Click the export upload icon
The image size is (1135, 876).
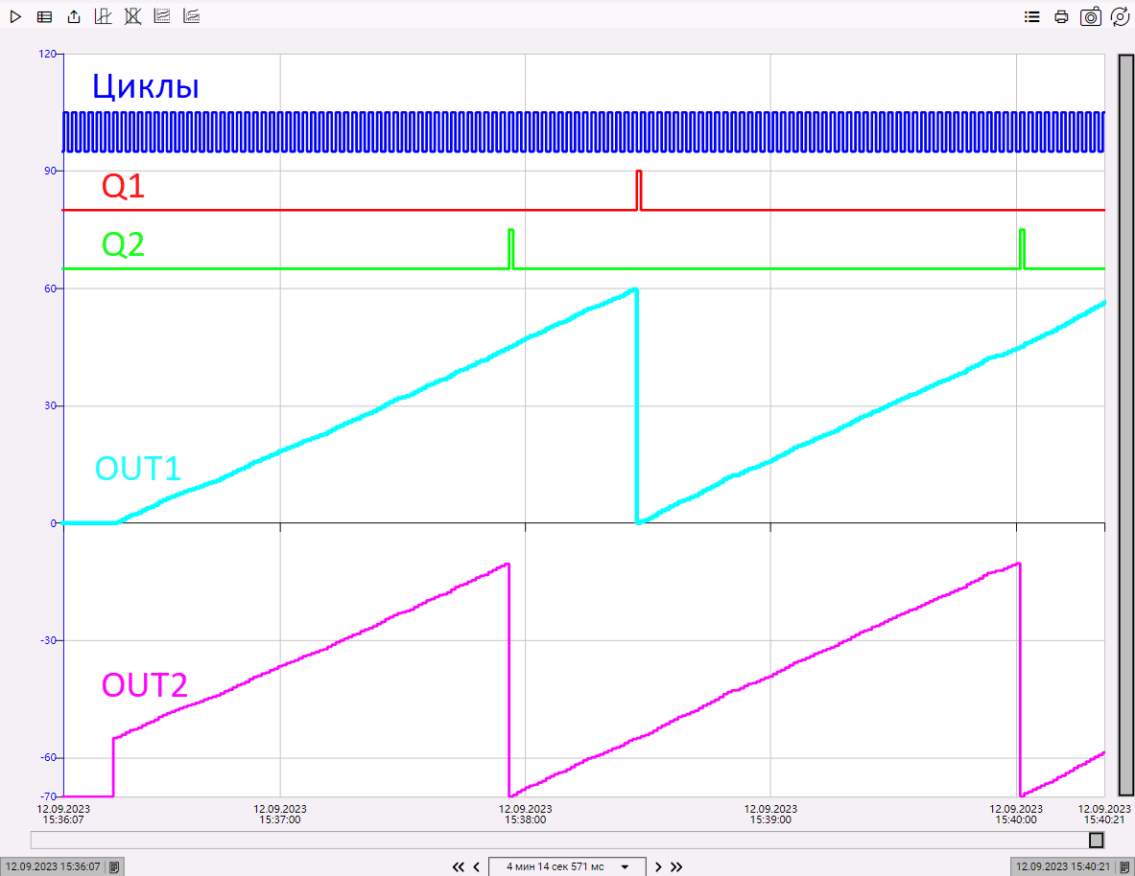[74, 16]
